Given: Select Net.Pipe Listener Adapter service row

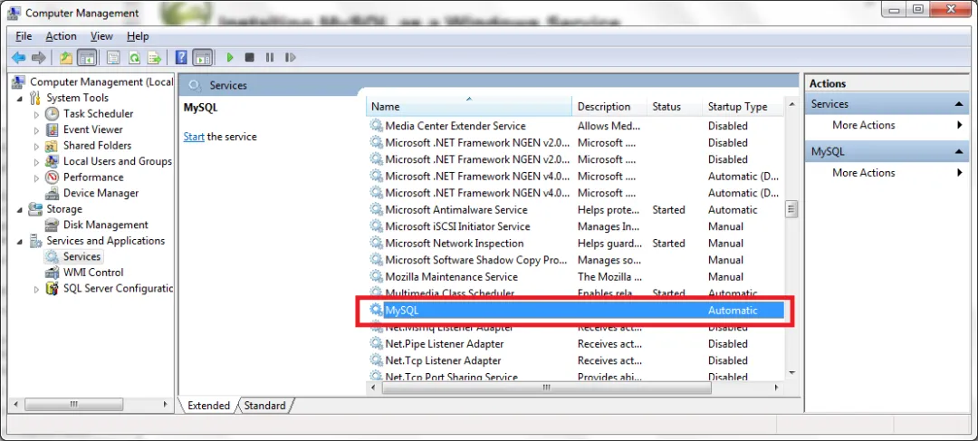Looking at the screenshot, I should [x=574, y=344].
